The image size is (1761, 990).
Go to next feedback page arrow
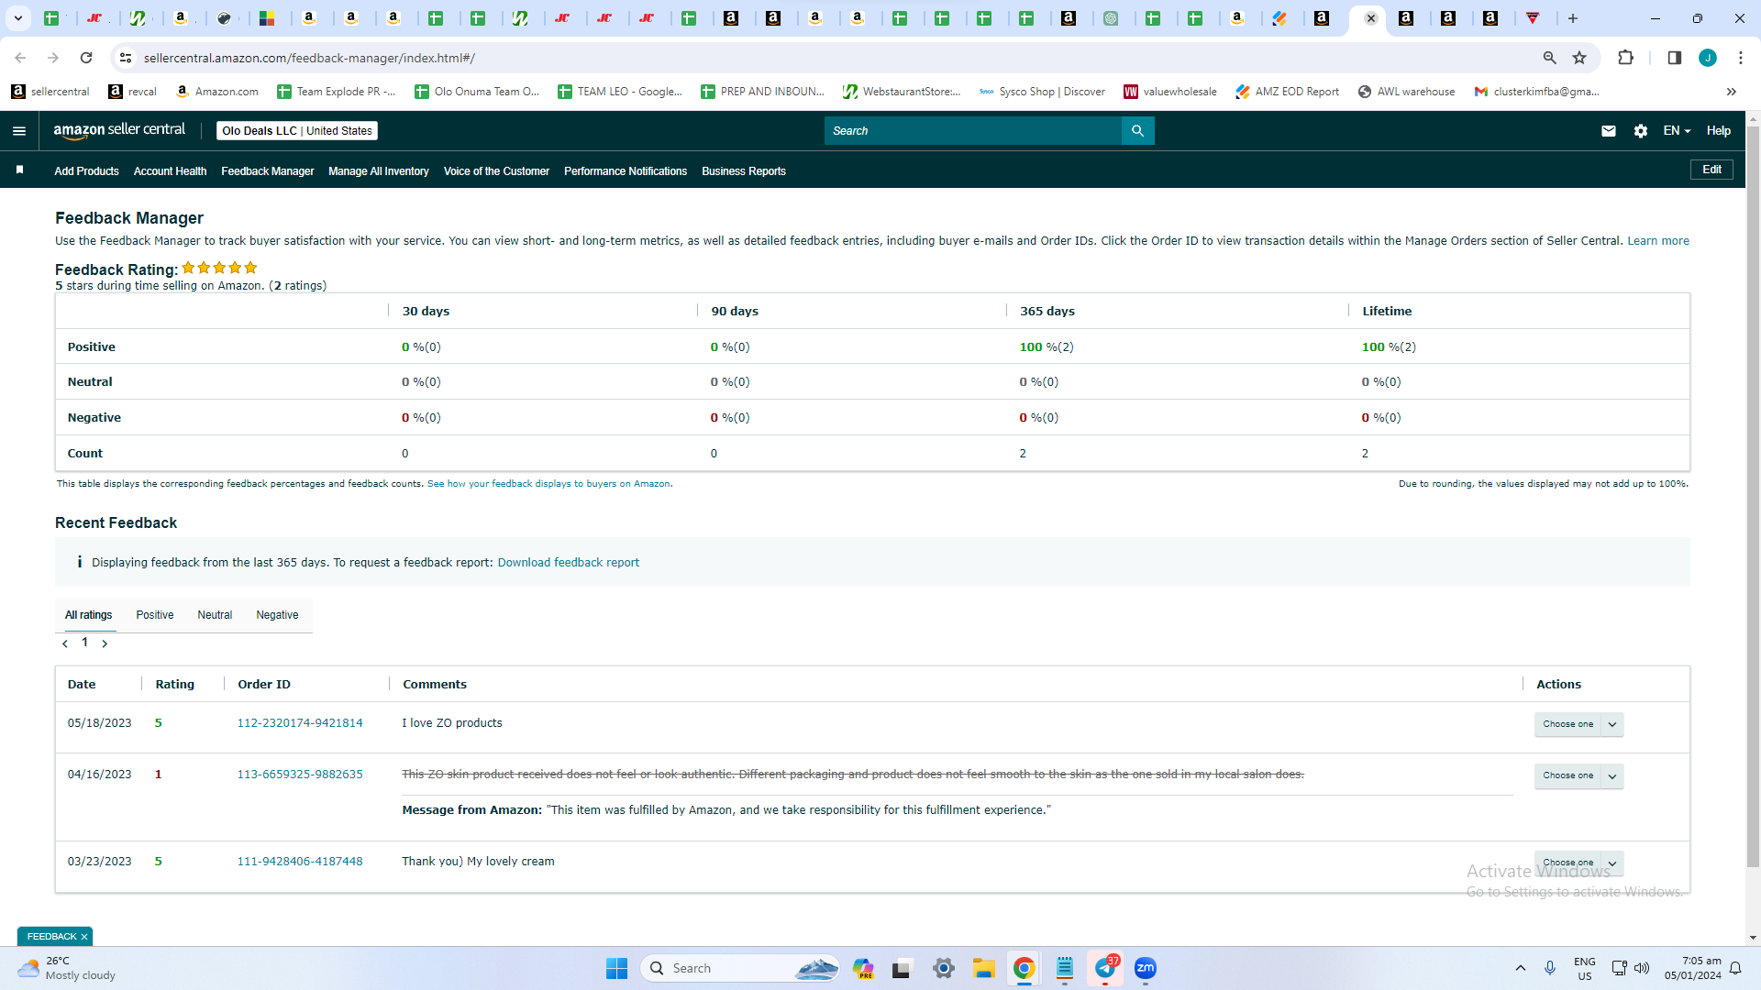pyautogui.click(x=105, y=643)
